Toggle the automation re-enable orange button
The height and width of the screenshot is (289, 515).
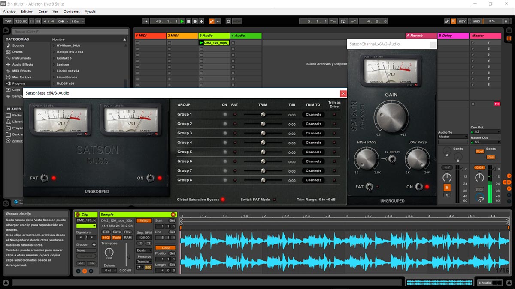pyautogui.click(x=212, y=21)
